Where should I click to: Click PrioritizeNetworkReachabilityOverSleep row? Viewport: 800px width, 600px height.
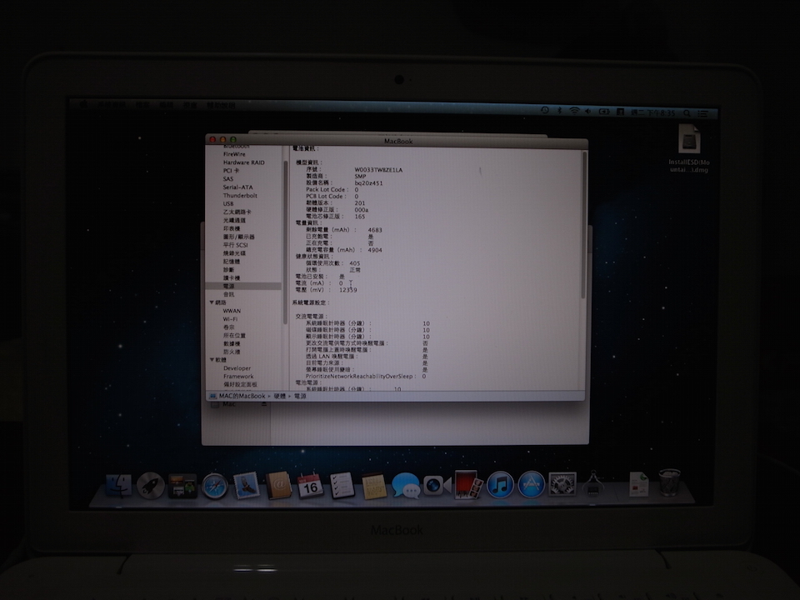click(x=365, y=376)
